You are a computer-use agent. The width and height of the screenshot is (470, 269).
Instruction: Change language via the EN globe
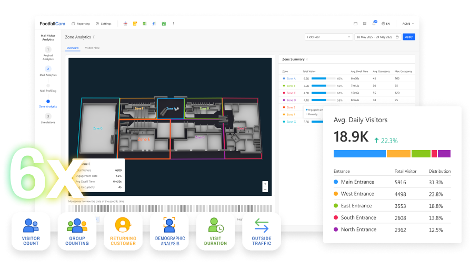pyautogui.click(x=385, y=24)
